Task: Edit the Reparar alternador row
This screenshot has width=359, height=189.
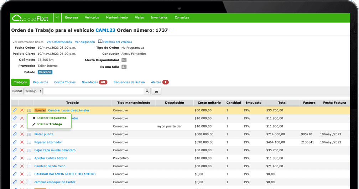Action: click(15, 142)
